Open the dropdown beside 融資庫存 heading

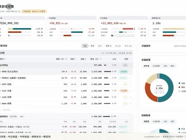22,117
